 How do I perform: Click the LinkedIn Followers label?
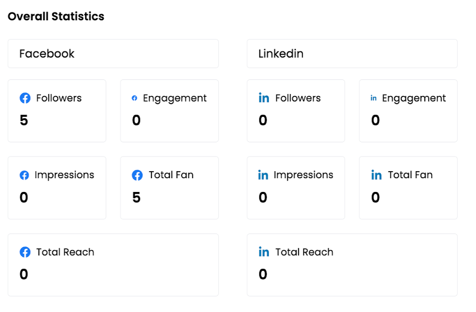(x=298, y=98)
